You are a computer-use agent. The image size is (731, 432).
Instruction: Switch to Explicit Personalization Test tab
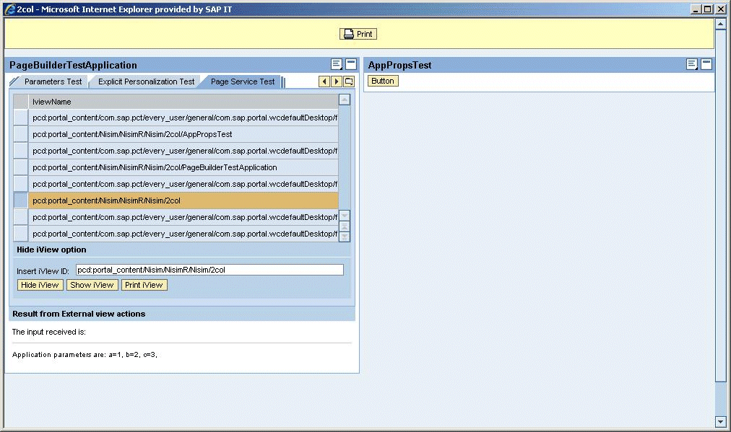tap(146, 82)
